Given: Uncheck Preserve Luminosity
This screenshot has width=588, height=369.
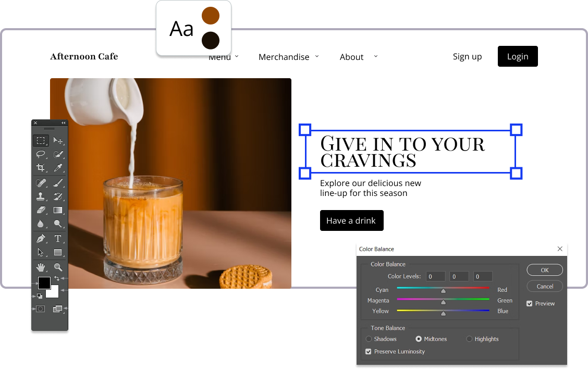Looking at the screenshot, I should pos(369,352).
